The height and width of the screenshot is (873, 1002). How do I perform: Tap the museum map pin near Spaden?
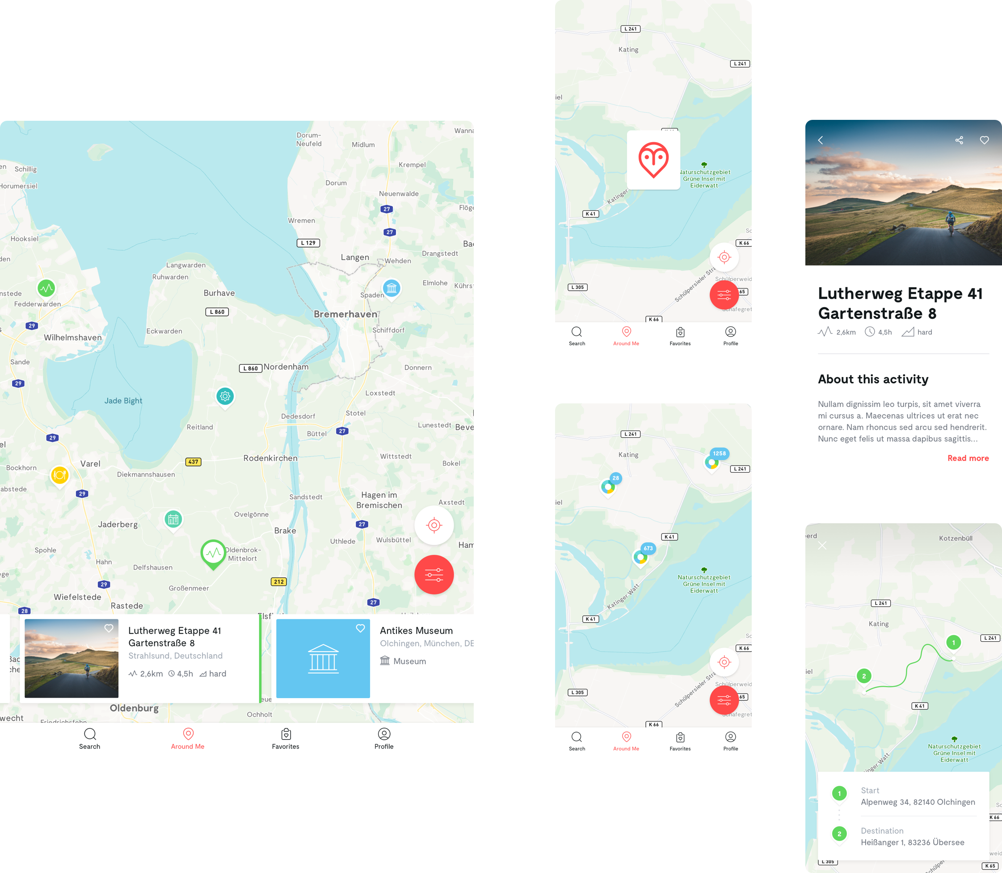[x=392, y=288]
